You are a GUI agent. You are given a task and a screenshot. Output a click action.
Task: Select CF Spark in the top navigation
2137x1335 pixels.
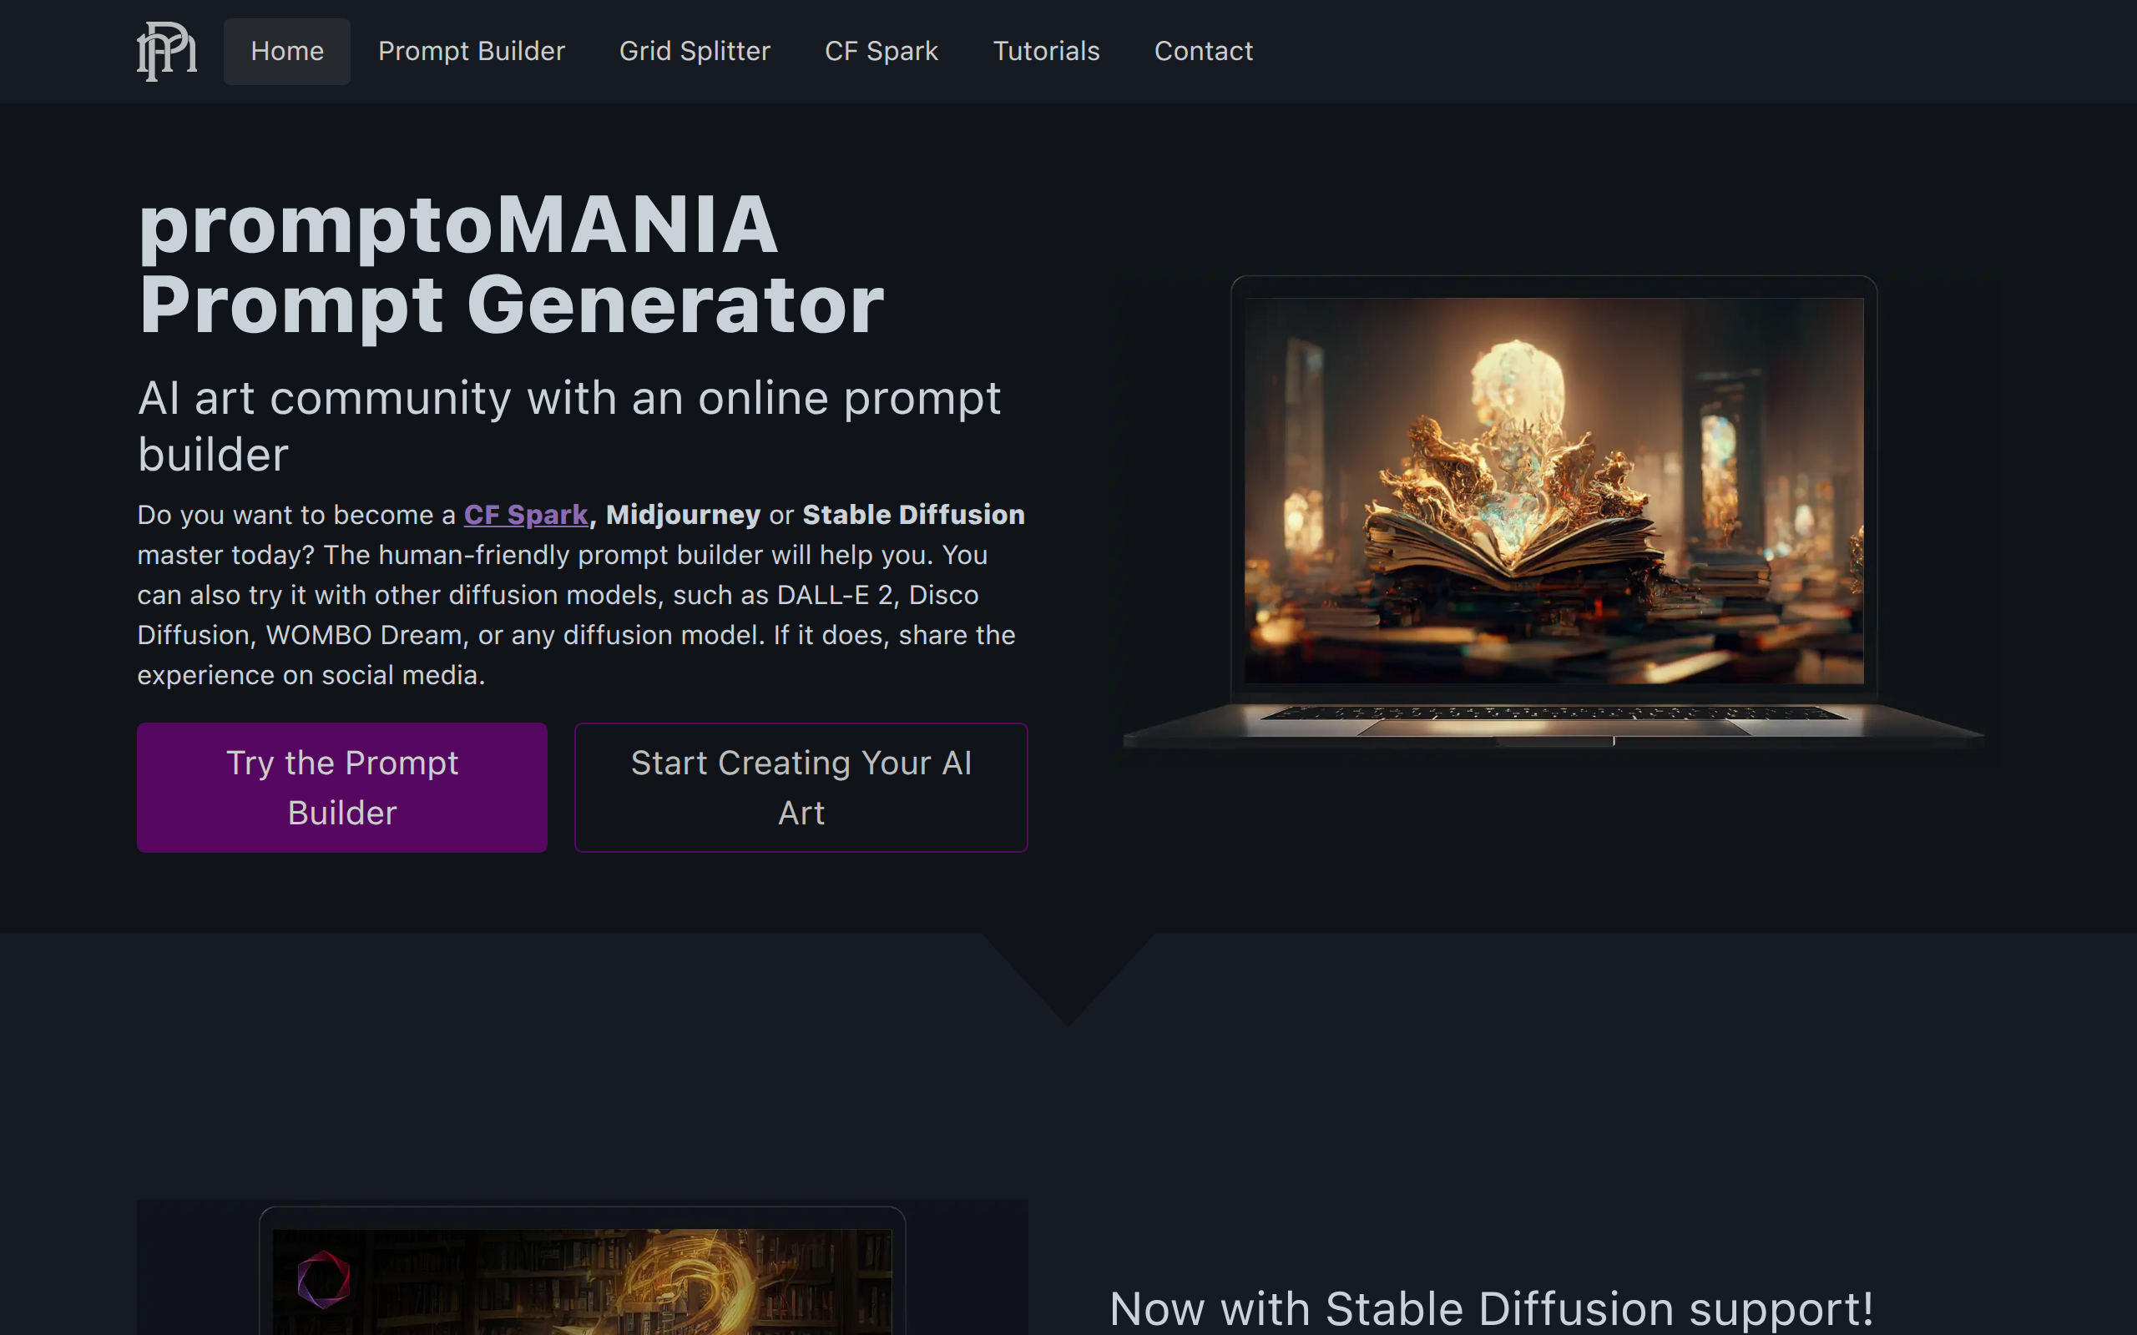[x=882, y=51]
